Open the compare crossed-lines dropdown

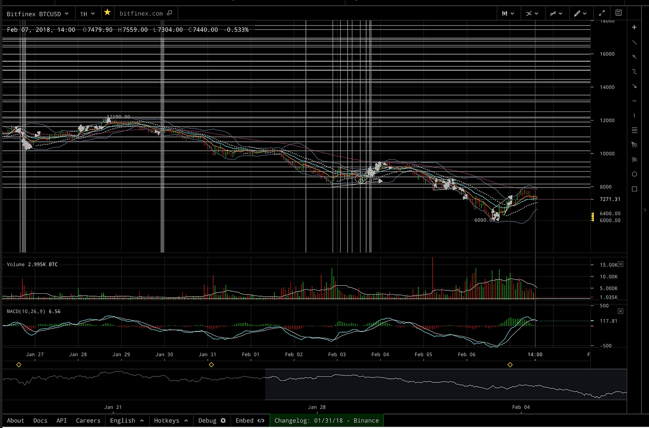tap(531, 14)
